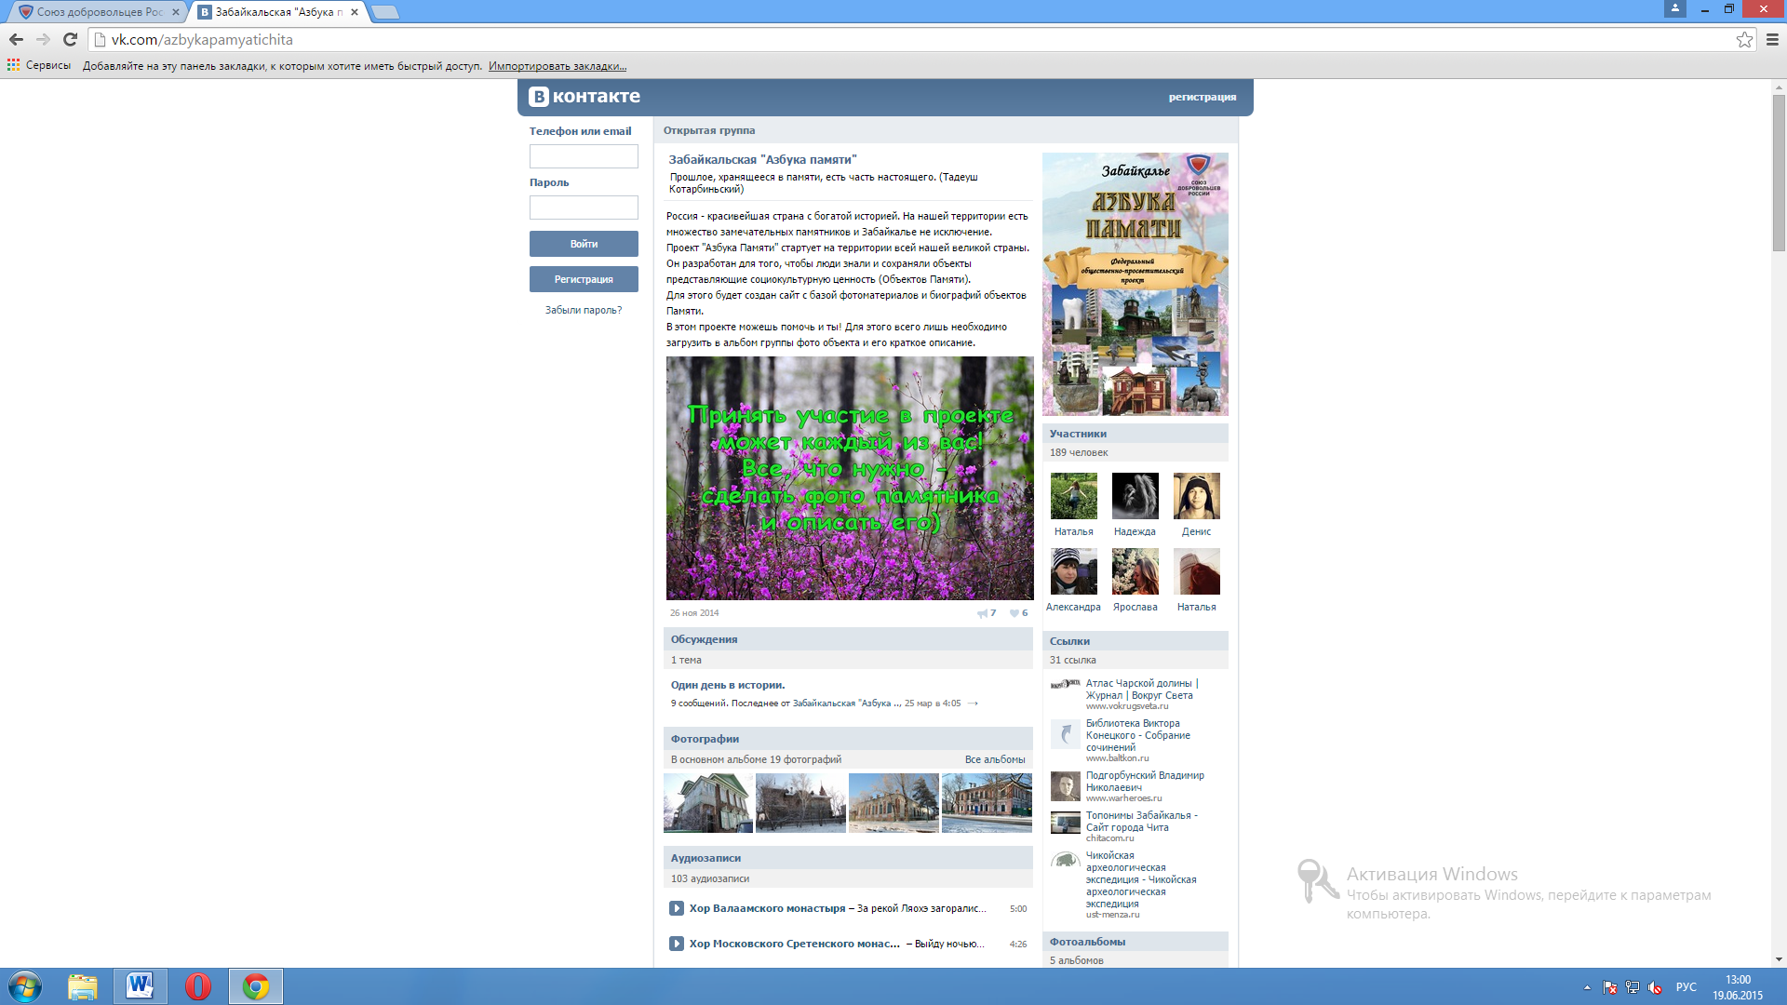
Task: Show hidden tray icons arrow
Action: pos(1587,987)
